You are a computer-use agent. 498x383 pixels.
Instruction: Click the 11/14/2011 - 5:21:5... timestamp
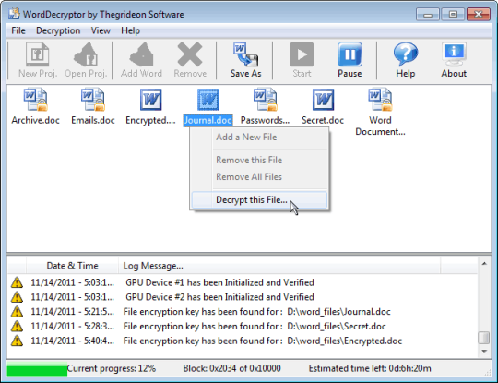pyautogui.click(x=73, y=312)
